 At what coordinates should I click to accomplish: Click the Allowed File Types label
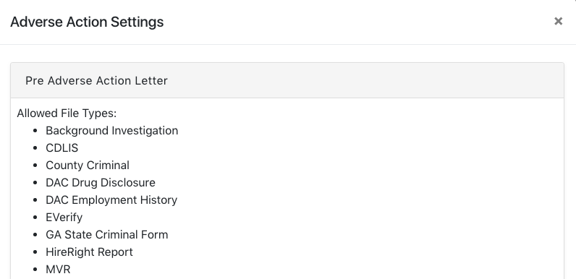point(67,113)
